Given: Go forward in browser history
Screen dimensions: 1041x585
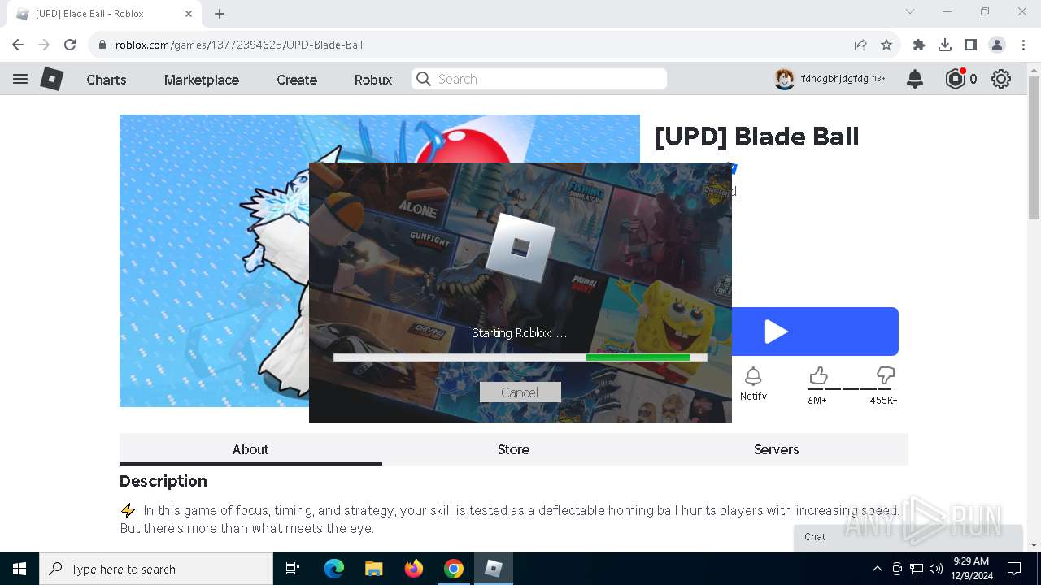Looking at the screenshot, I should pyautogui.click(x=44, y=45).
